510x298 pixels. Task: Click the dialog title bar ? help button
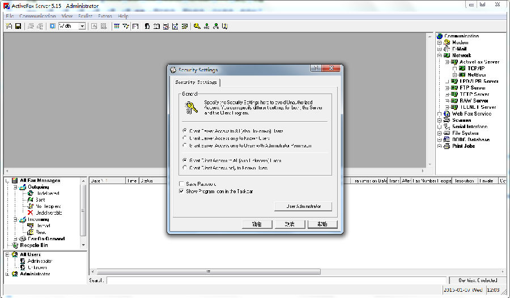316,68
